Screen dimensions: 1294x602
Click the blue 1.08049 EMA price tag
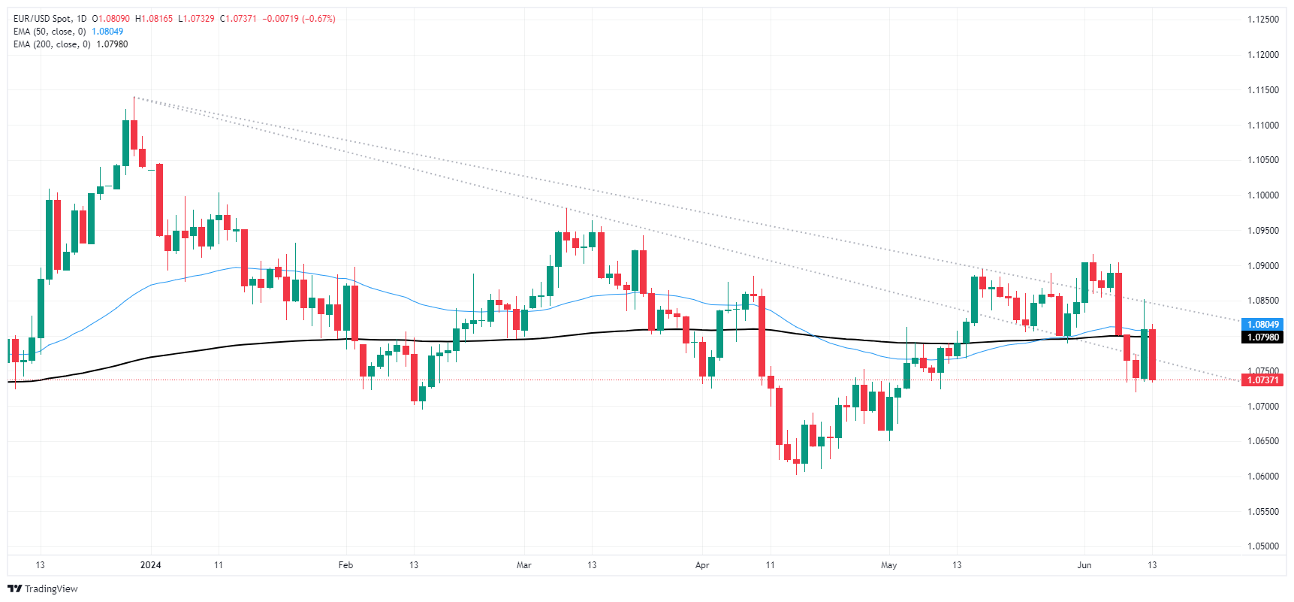(1262, 325)
